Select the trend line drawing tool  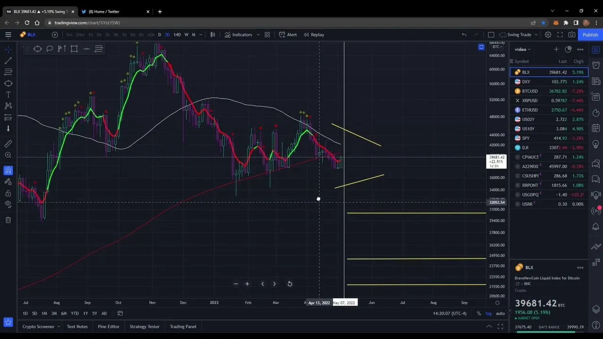[x=8, y=61]
